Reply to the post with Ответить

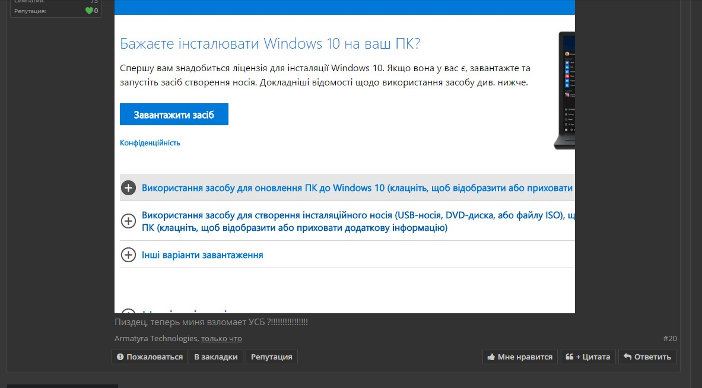[647, 357]
